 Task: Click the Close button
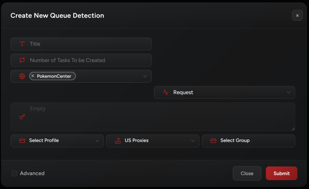tap(247, 174)
